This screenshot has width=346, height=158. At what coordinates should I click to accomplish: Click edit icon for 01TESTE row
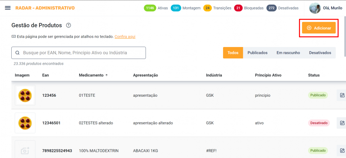342,95
